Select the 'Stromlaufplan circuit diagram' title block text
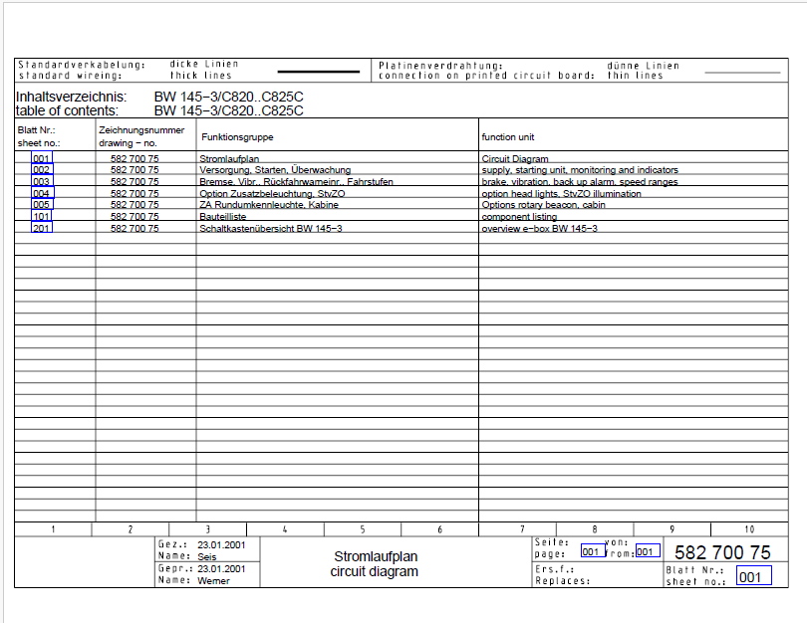Image resolution: width=807 pixels, height=623 pixels. [375, 564]
